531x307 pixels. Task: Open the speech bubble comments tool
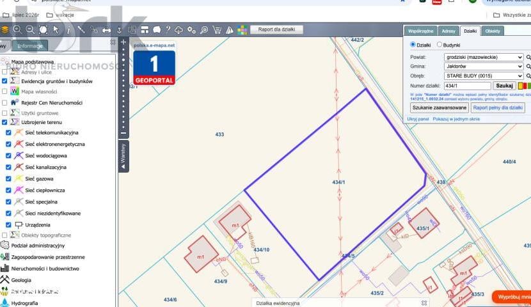pos(157,30)
